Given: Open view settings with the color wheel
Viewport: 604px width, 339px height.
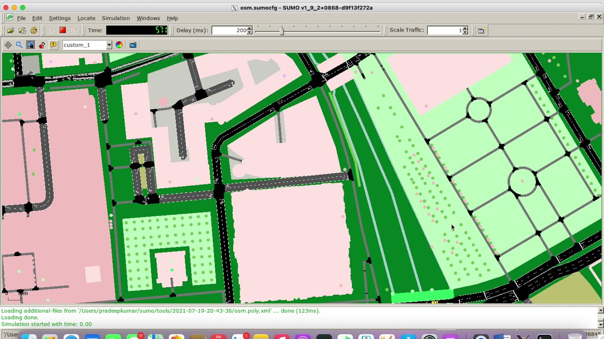Looking at the screenshot, I should click(119, 45).
